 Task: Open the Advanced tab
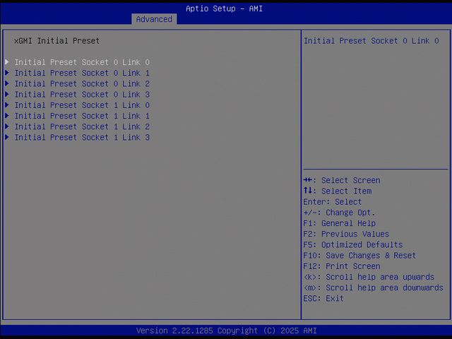pos(154,19)
